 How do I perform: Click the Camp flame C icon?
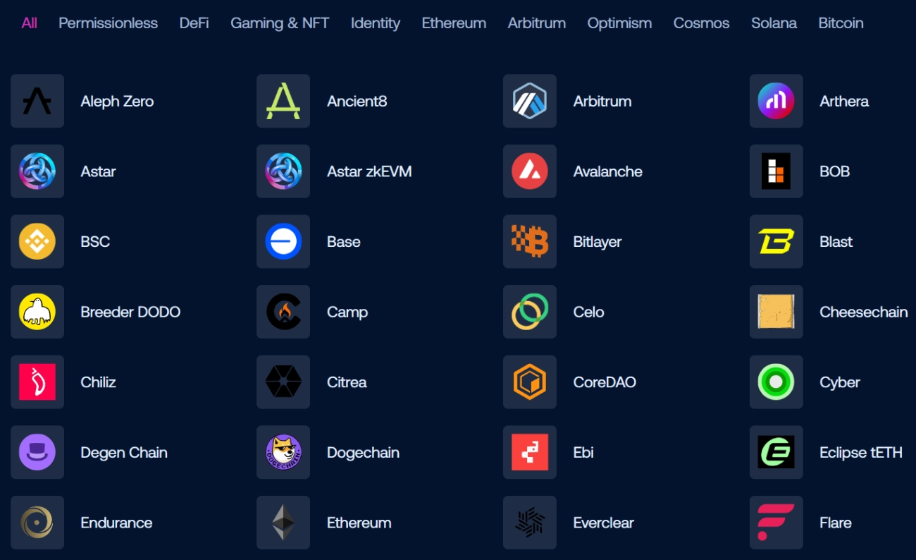283,312
